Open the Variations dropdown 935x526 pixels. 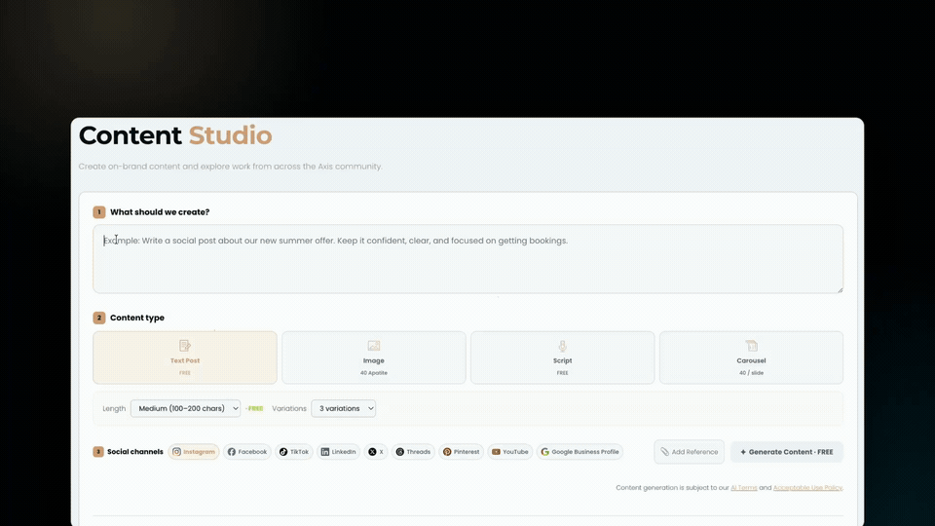pos(344,408)
